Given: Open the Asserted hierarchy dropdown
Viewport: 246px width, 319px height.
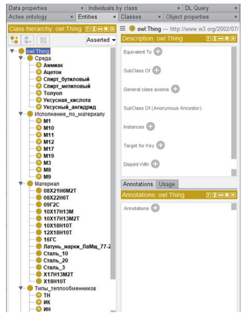Looking at the screenshot, I should 101,40.
